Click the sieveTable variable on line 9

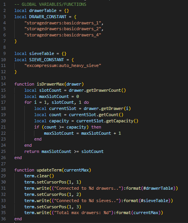(x=41, y=53)
